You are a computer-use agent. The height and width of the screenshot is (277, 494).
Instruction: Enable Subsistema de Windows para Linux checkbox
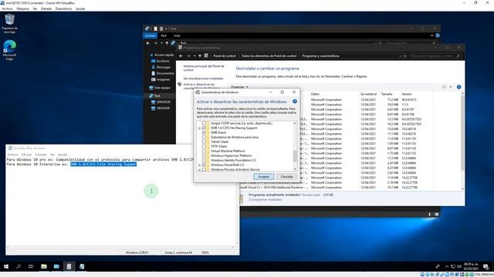204,137
